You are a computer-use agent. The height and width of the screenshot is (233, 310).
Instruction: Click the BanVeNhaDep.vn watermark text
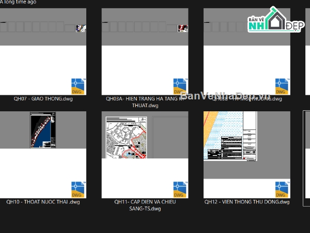[x=225, y=96]
